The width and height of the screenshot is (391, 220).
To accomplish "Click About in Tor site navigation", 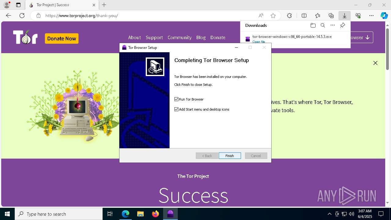I will (134, 37).
